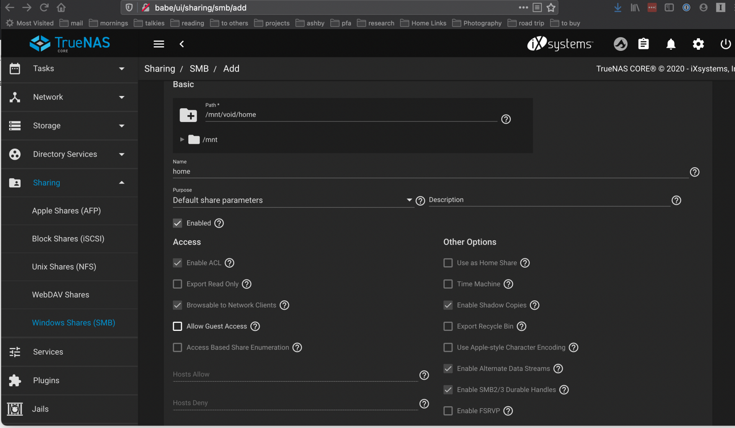Check Use Apple-style Character Encoding
Image resolution: width=735 pixels, height=428 pixels.
[448, 347]
